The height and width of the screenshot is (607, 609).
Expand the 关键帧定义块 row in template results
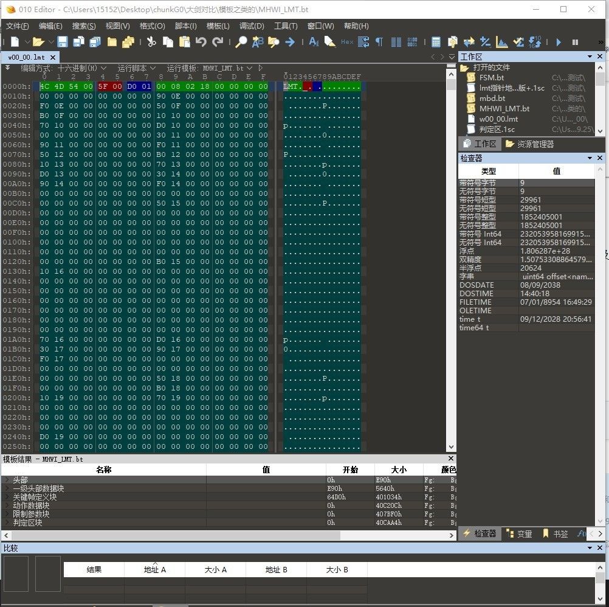pyautogui.click(x=7, y=497)
